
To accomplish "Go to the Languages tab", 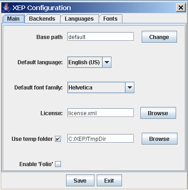I will [x=79, y=19].
